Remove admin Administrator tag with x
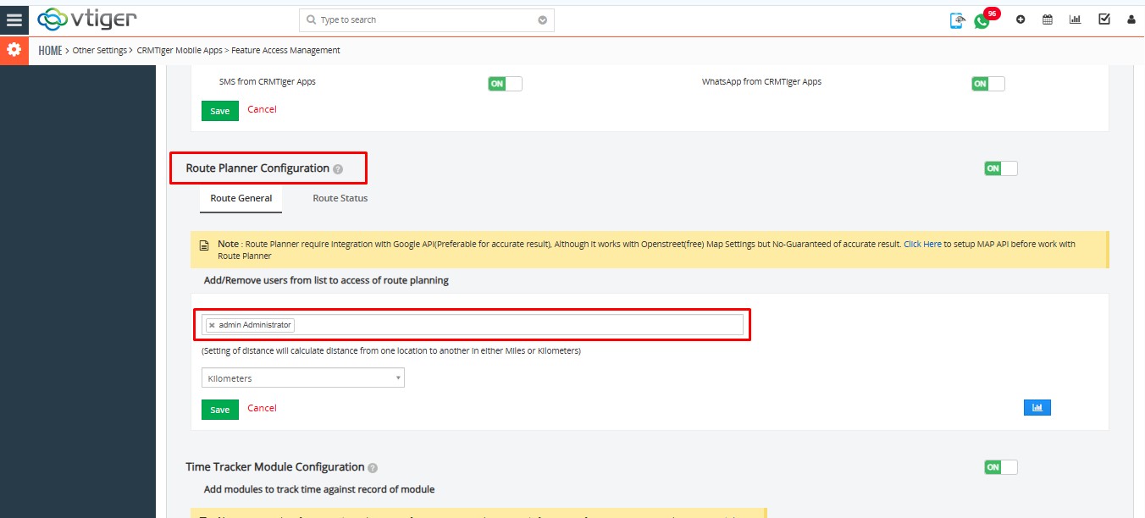Image resolution: width=1145 pixels, height=518 pixels. [x=212, y=325]
